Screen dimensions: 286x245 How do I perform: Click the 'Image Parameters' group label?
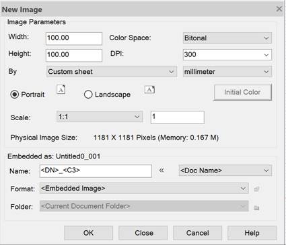[x=36, y=22]
